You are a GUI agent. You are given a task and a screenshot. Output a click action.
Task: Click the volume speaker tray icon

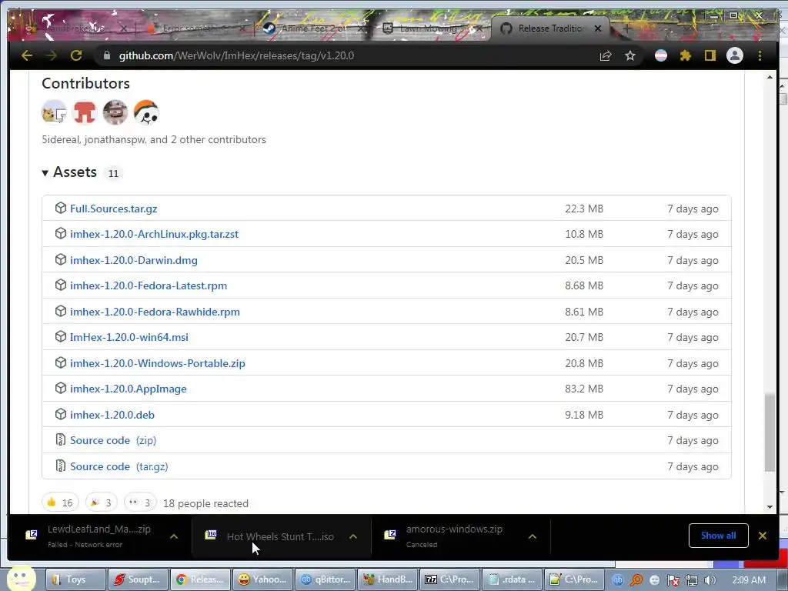pos(710,580)
